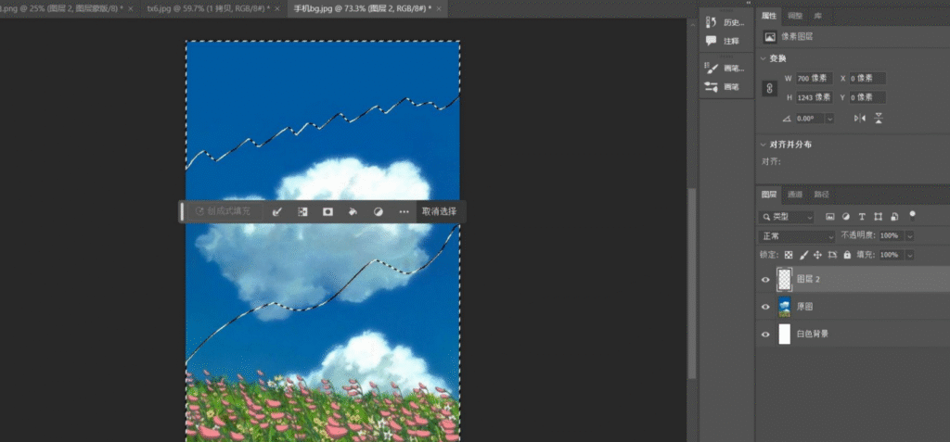Viewport: 950px width, 442px height.
Task: Open the fill (填充) slider arrow
Action: click(909, 255)
